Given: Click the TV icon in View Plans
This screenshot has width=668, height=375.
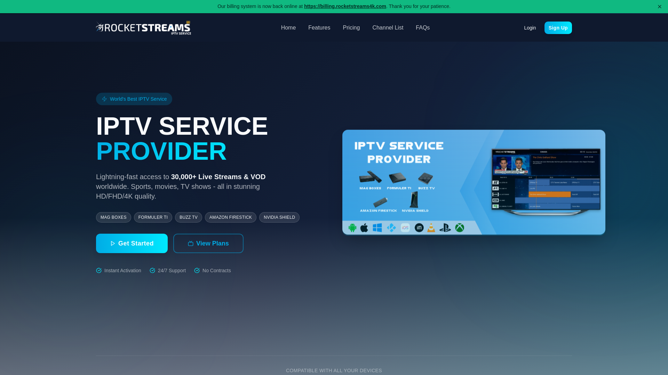Looking at the screenshot, I should point(191,243).
